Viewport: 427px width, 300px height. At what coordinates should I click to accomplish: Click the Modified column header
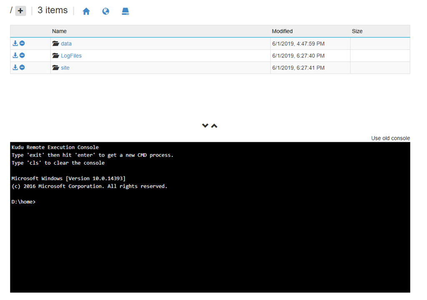click(282, 31)
